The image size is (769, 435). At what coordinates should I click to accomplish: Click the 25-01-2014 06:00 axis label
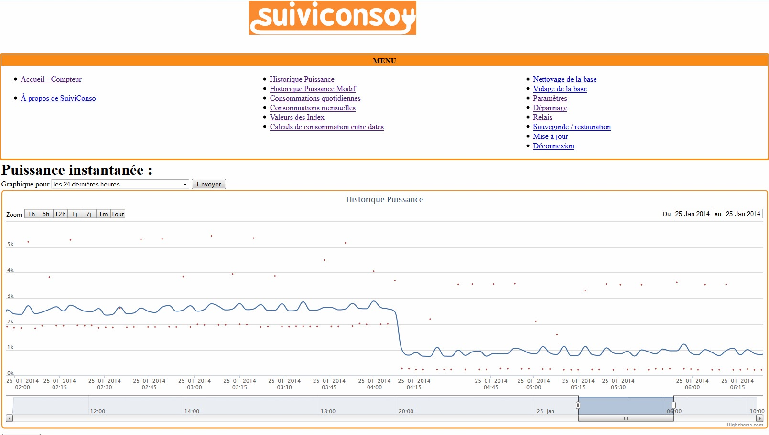pyautogui.click(x=692, y=384)
